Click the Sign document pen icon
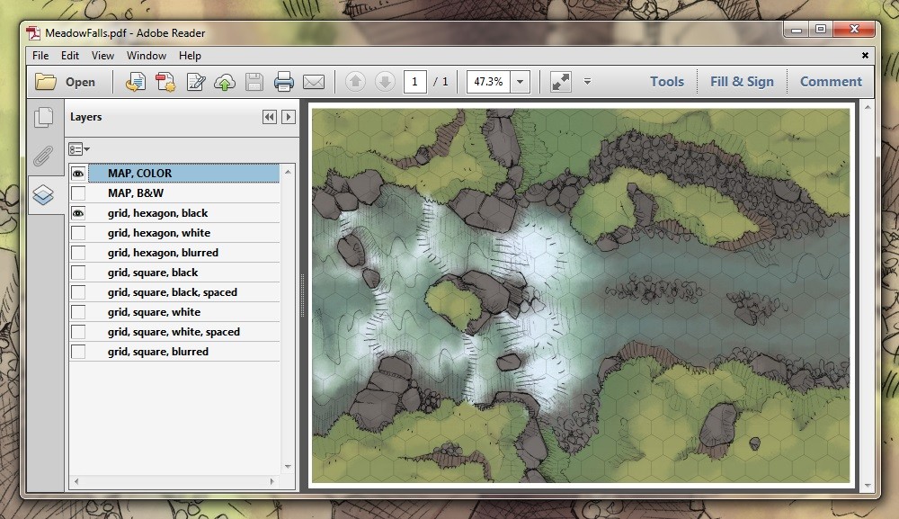The height and width of the screenshot is (519, 899). click(195, 82)
